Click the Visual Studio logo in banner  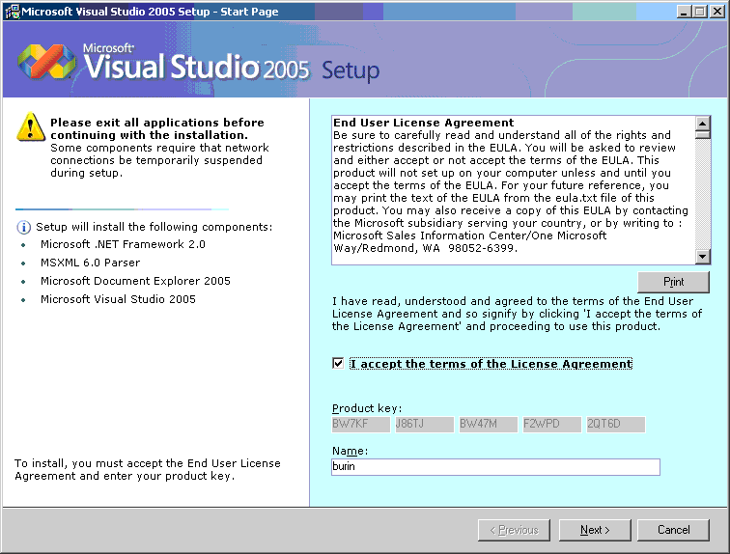click(46, 62)
